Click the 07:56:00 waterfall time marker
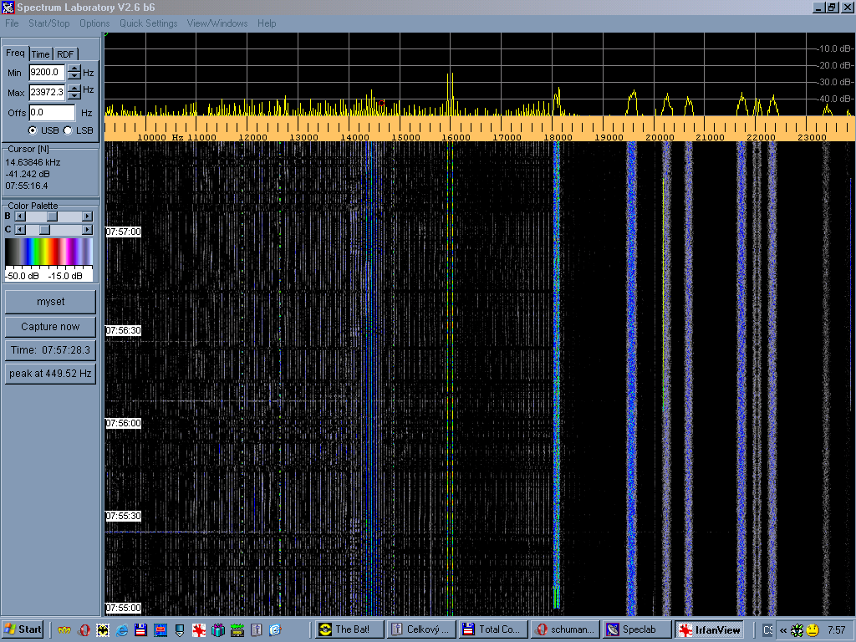 click(x=124, y=423)
